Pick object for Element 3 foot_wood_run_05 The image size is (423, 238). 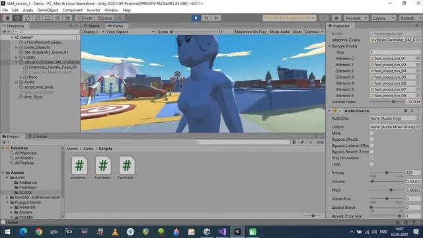[418, 77]
